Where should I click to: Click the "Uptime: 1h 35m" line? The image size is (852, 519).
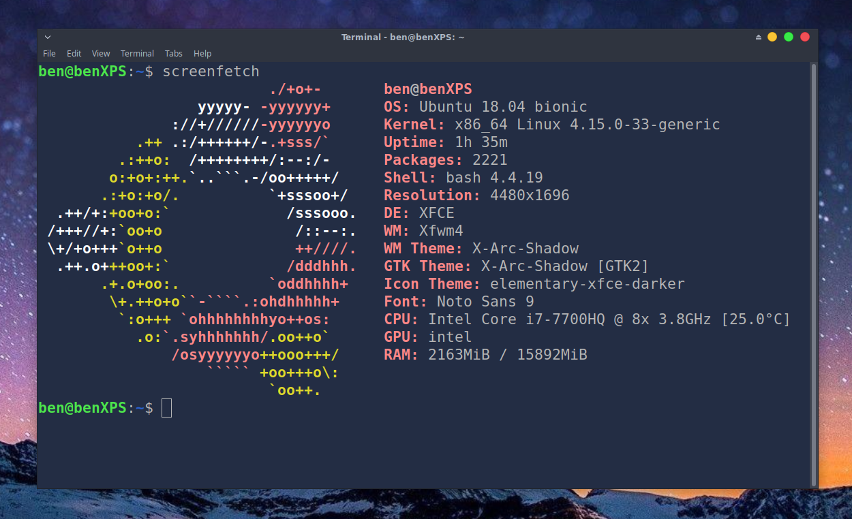446,142
